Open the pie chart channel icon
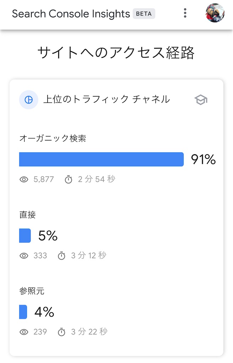Image resolution: width=233 pixels, height=363 pixels. coord(28,100)
